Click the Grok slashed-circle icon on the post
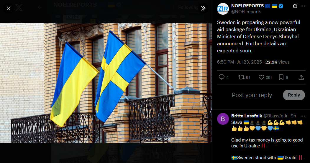This screenshot has height=163, width=310. (x=295, y=6)
